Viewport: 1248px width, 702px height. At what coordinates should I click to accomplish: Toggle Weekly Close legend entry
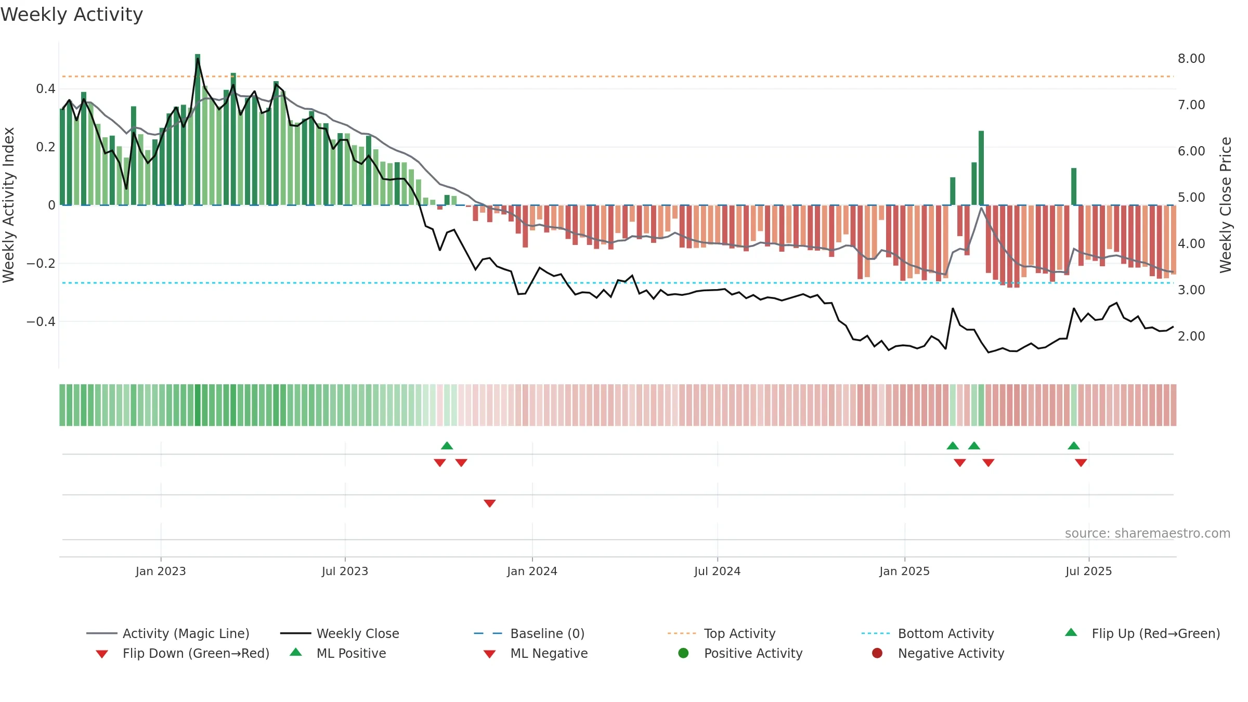click(340, 633)
